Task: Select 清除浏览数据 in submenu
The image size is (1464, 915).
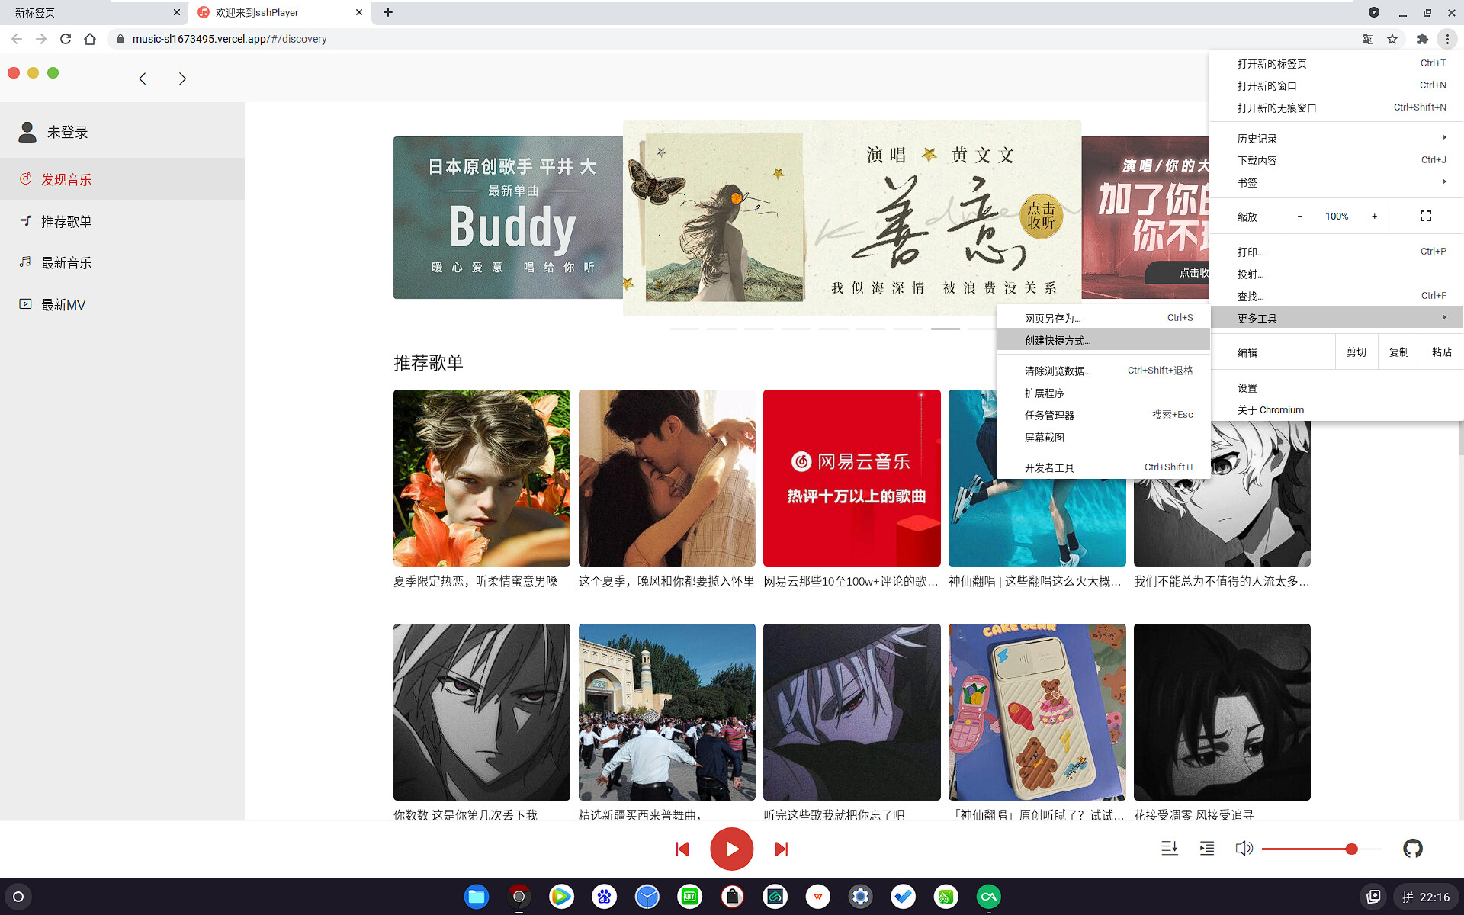Action: point(1103,371)
